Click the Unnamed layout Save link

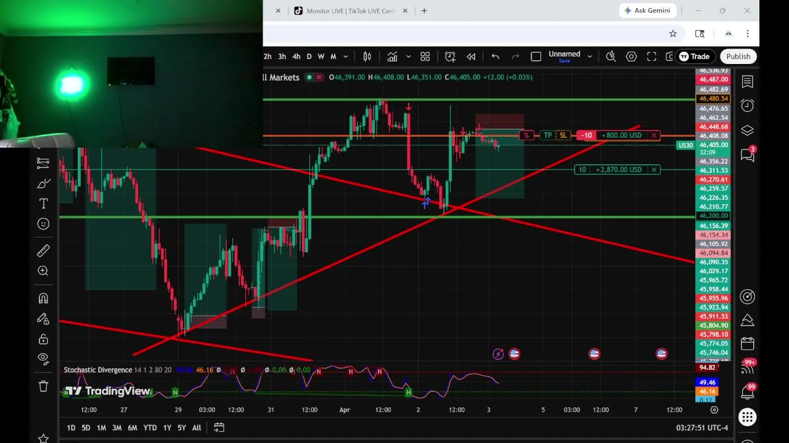coord(564,62)
